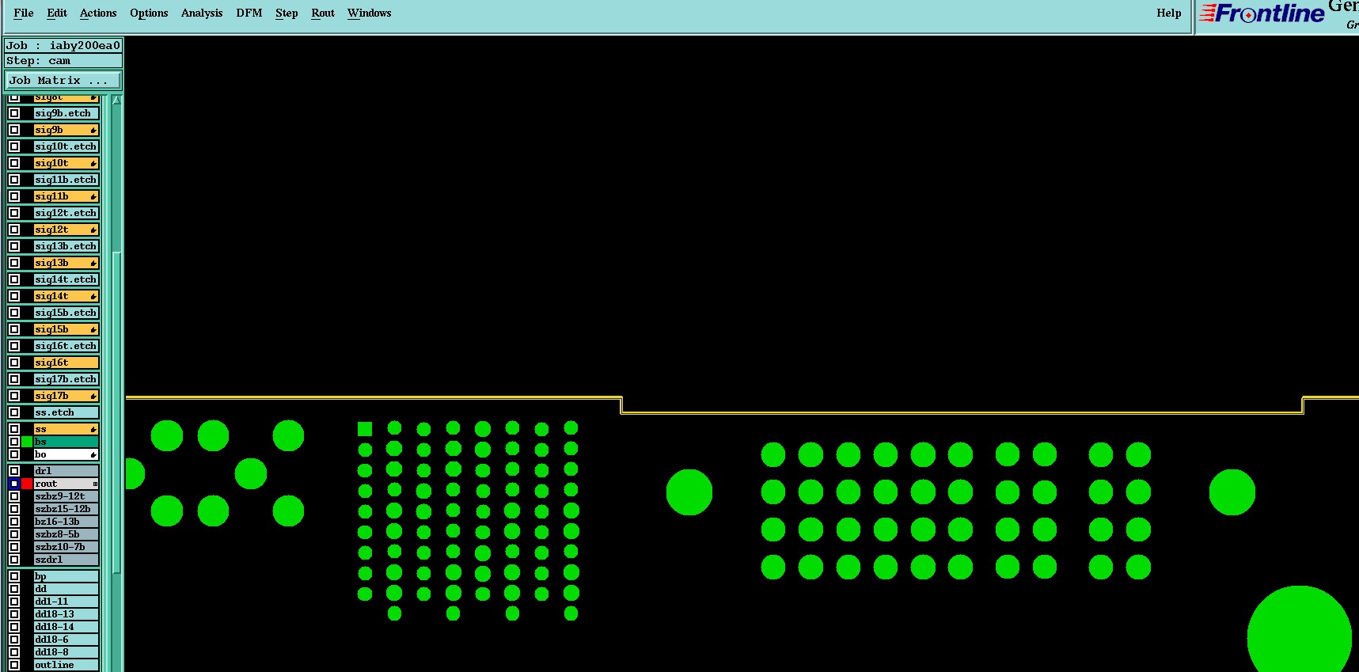This screenshot has width=1359, height=672.
Task: Click the edit marker icon on ss layer
Action: click(93, 429)
